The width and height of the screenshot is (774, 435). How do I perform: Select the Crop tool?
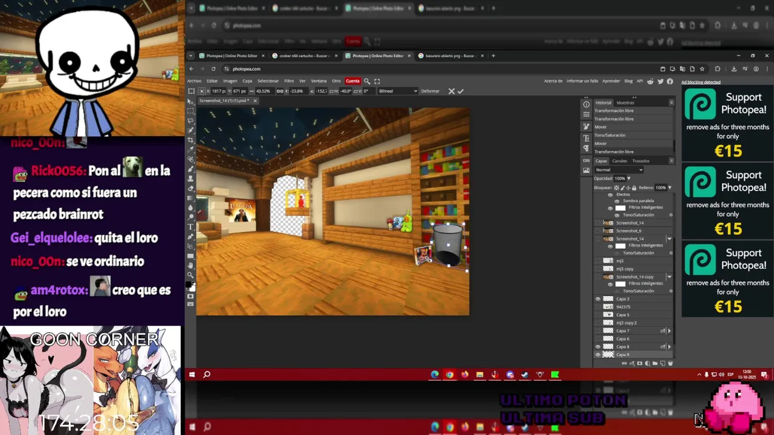point(191,140)
